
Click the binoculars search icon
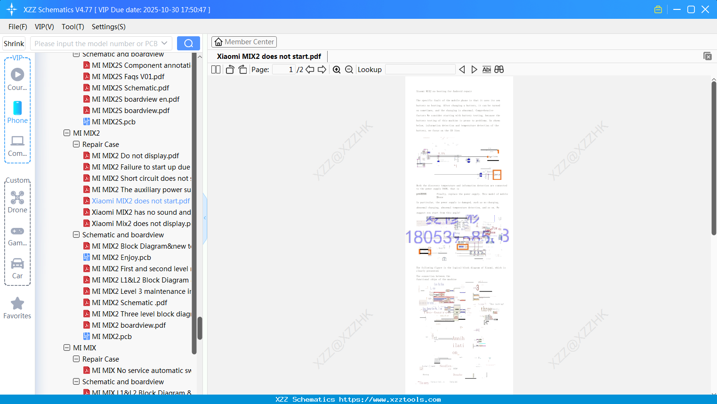[x=499, y=70]
